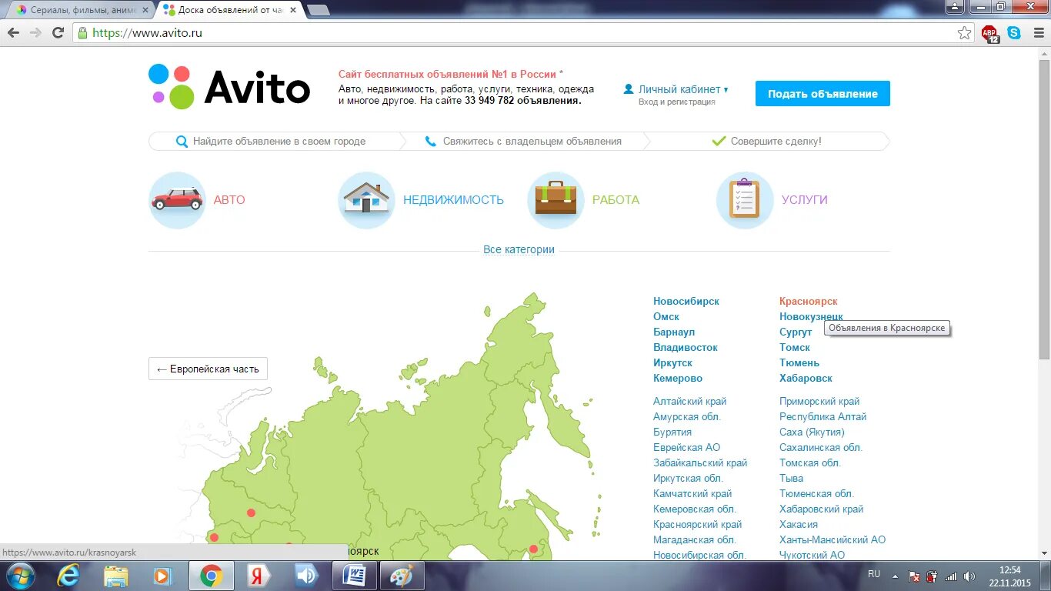Open the Chrome menu icon
This screenshot has width=1051, height=591.
point(1037,33)
